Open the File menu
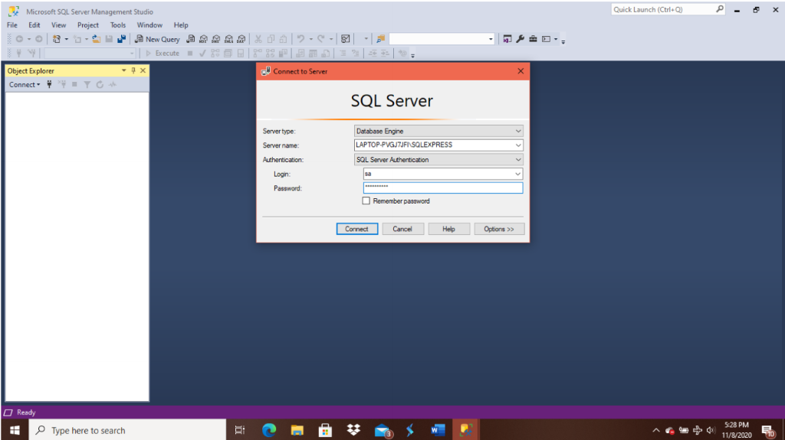Screen dimensions: 785x440 (12, 25)
